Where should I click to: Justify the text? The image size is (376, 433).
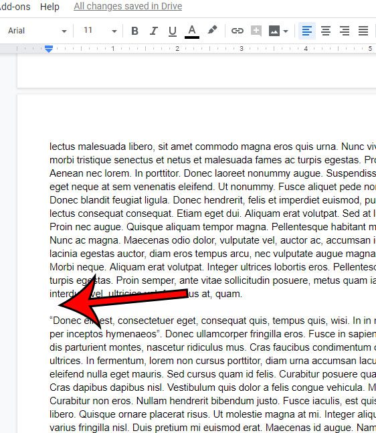[x=363, y=31]
